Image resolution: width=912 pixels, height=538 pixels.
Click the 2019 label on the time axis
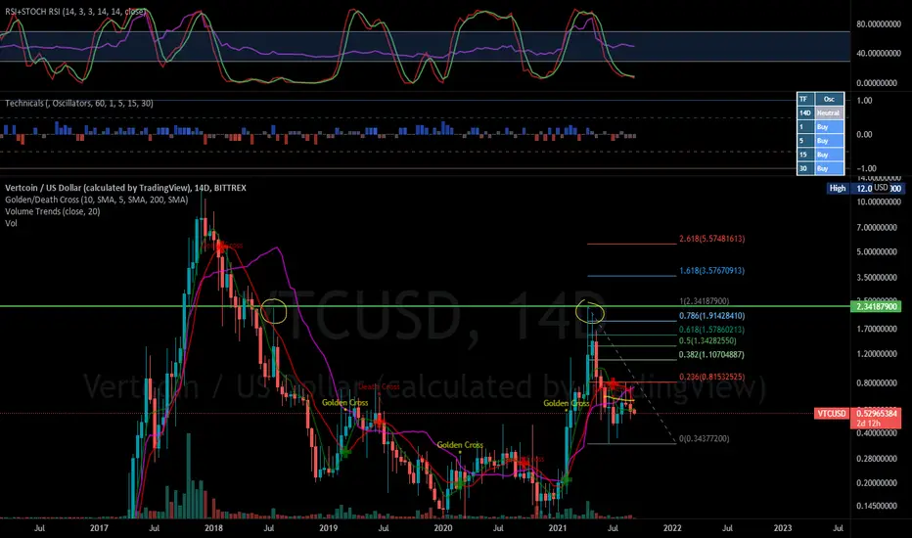[328, 528]
